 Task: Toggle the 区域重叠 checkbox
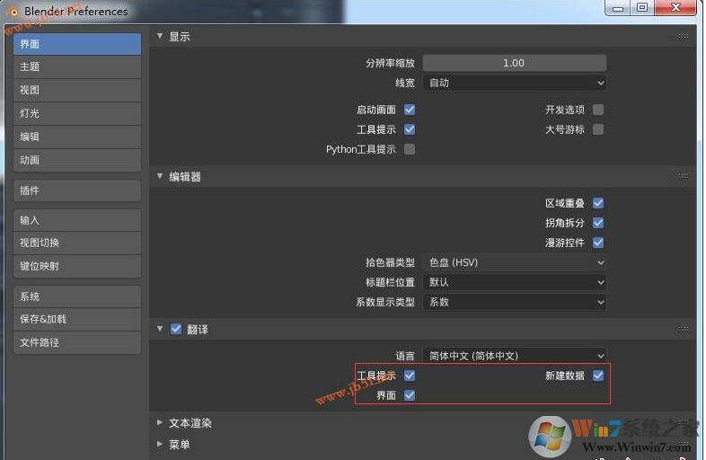click(598, 203)
